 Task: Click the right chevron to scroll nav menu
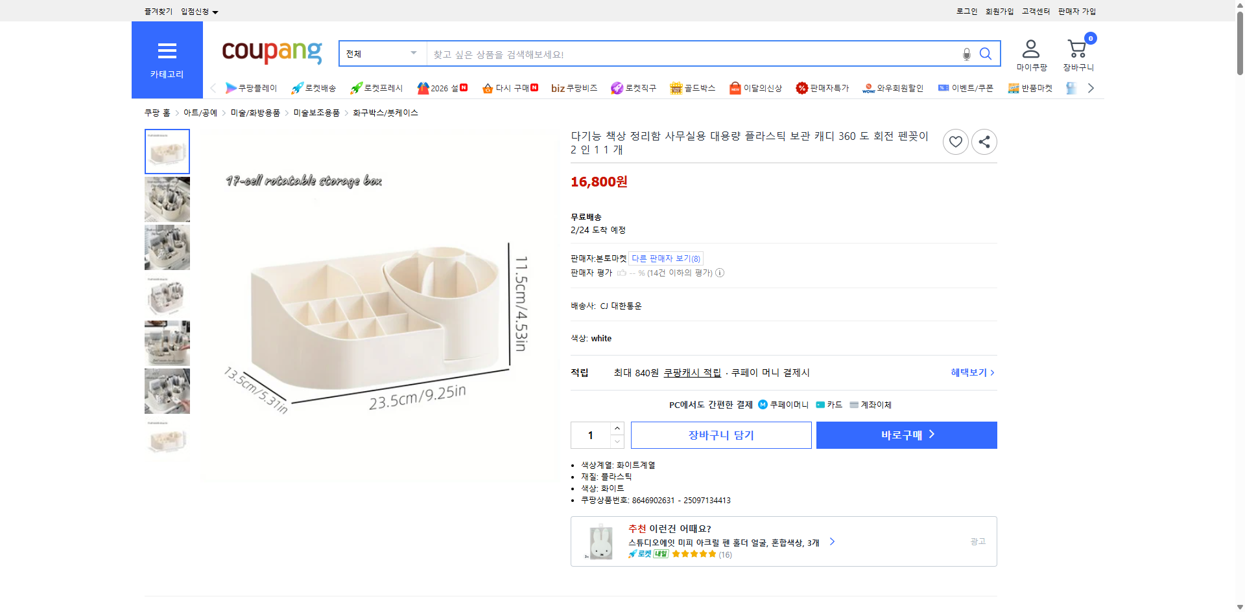pos(1091,87)
